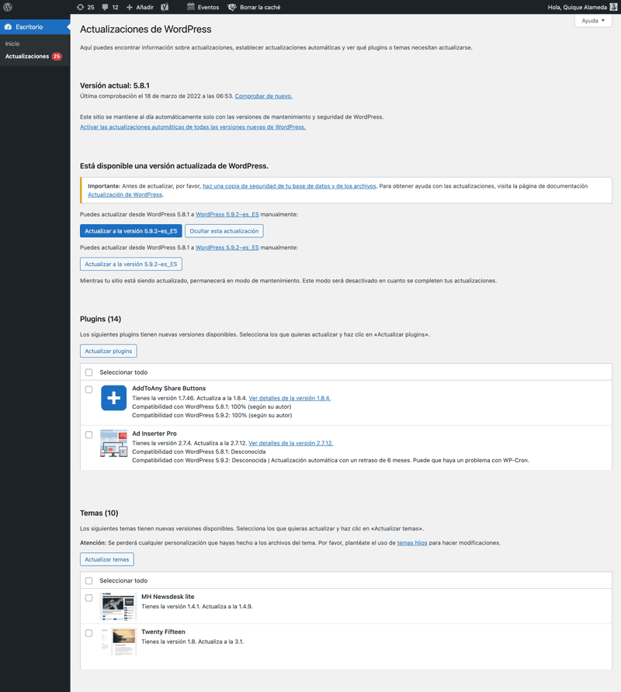This screenshot has height=692, width=621.
Task: Click the Twenty Fifteen title
Action: [163, 632]
